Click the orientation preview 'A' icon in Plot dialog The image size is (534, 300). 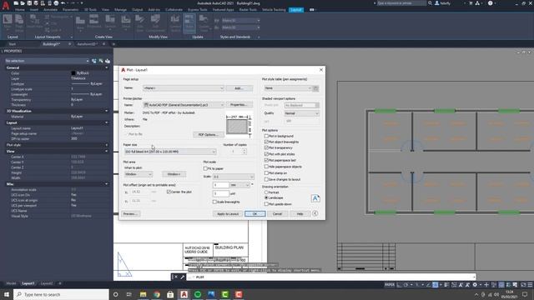pyautogui.click(x=315, y=198)
